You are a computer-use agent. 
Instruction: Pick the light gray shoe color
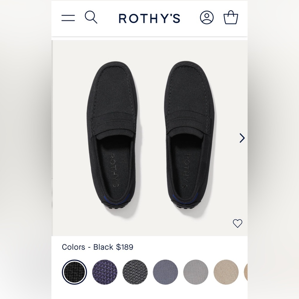click(x=195, y=271)
